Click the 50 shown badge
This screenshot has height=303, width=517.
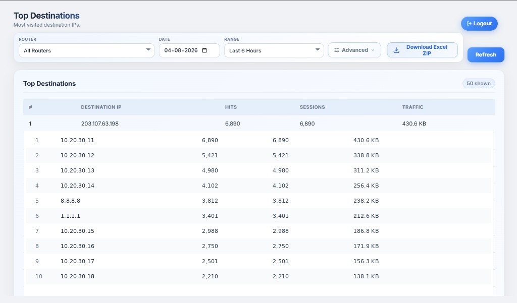[x=479, y=83]
